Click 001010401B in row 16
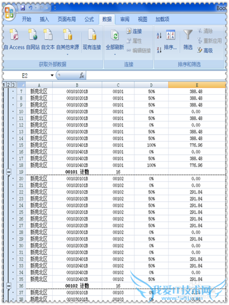Viewport: 229px width, 305px height. [x=77, y=152]
